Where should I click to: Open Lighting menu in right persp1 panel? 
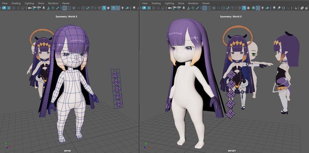169,3
